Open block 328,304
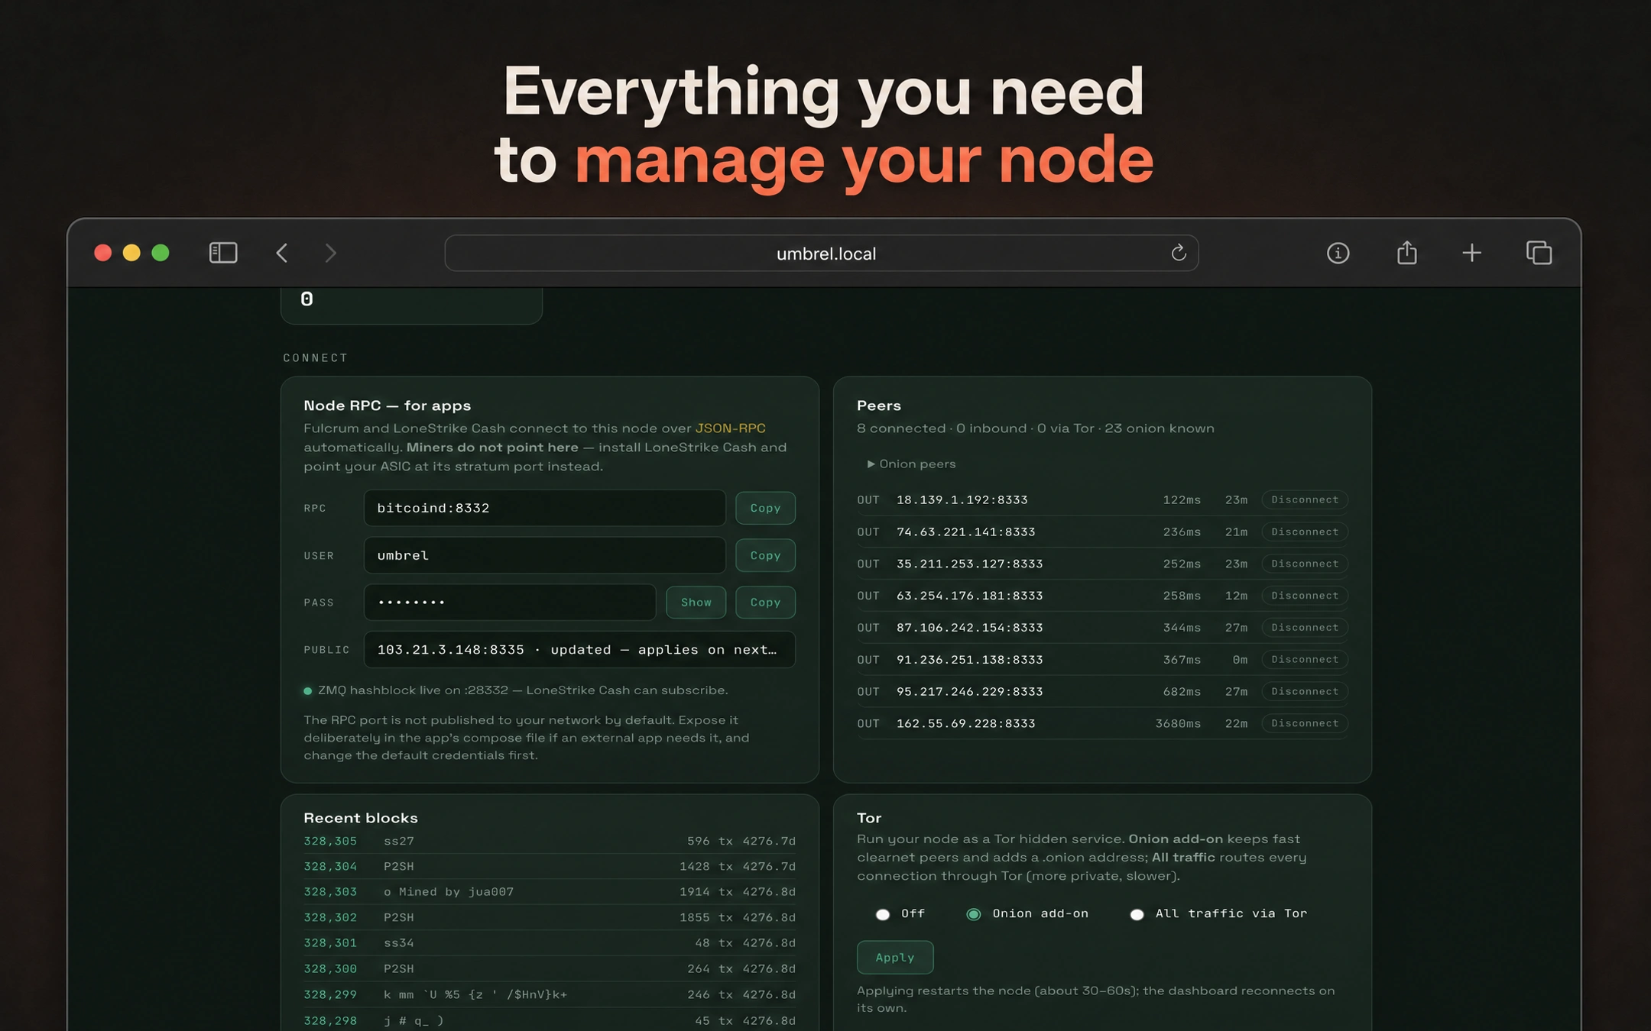1651x1031 pixels. tap(549, 866)
